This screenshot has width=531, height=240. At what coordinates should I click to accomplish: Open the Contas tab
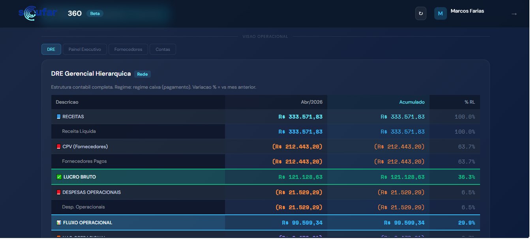point(163,49)
